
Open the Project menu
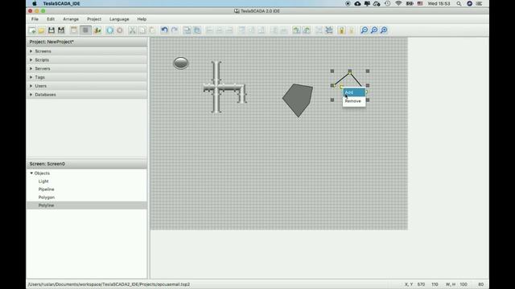tap(94, 19)
